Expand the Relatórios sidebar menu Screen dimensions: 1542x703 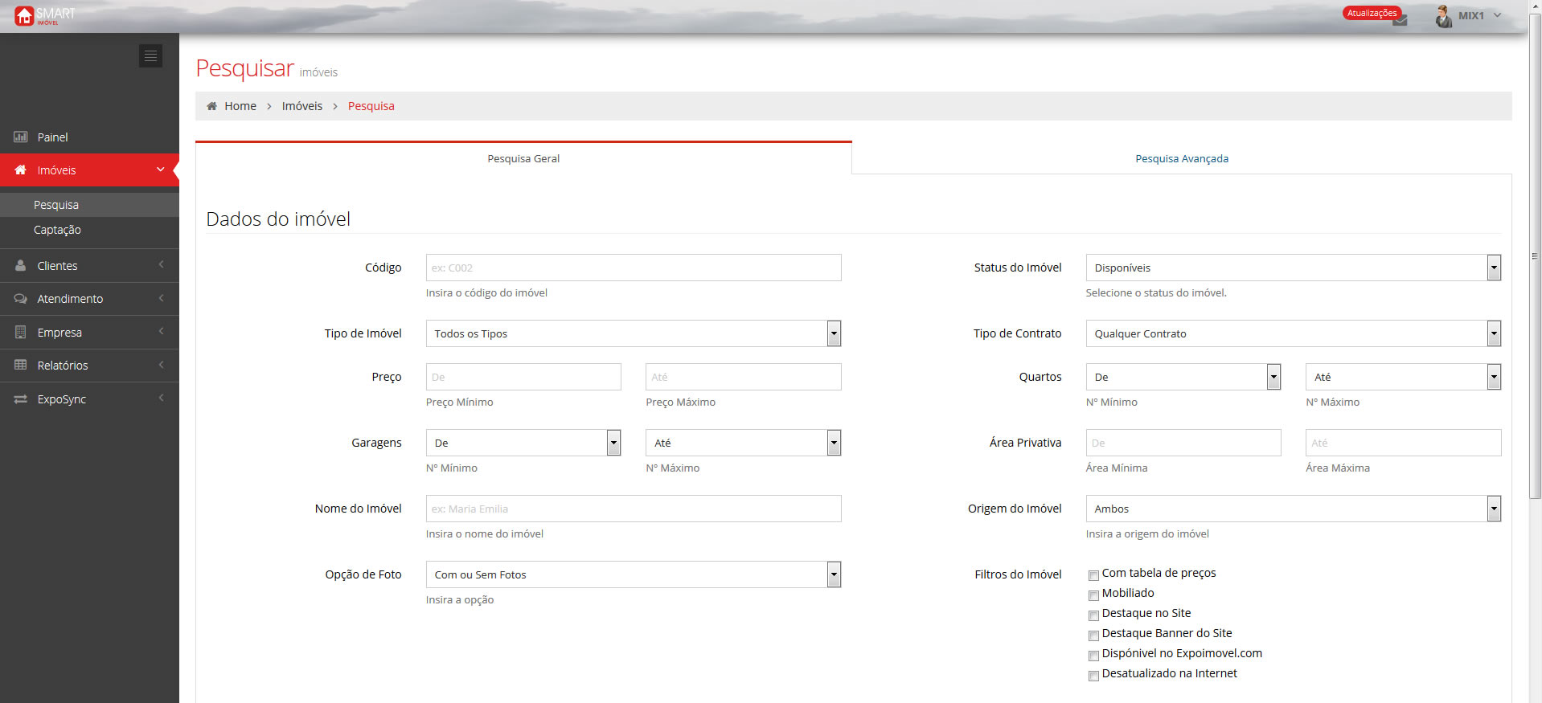pos(63,366)
